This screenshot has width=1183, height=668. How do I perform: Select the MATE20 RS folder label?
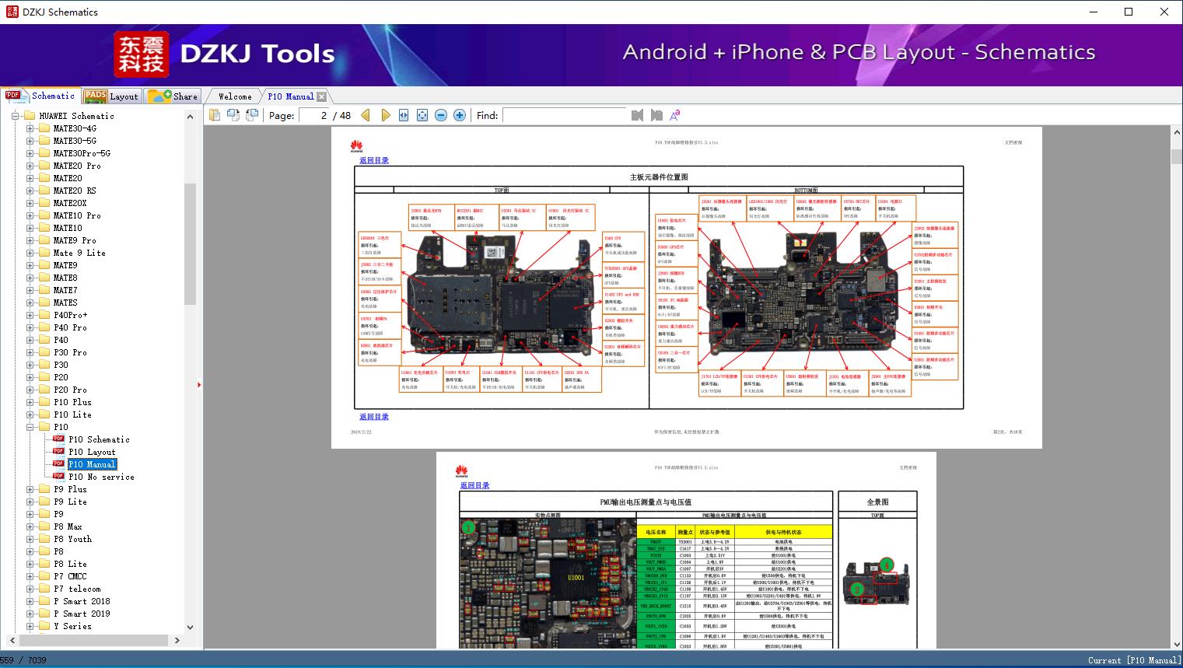point(75,191)
